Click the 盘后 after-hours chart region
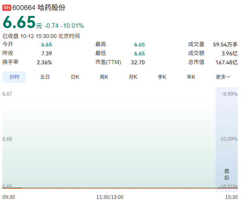Screen dimensions: 242x200 pos(227,140)
